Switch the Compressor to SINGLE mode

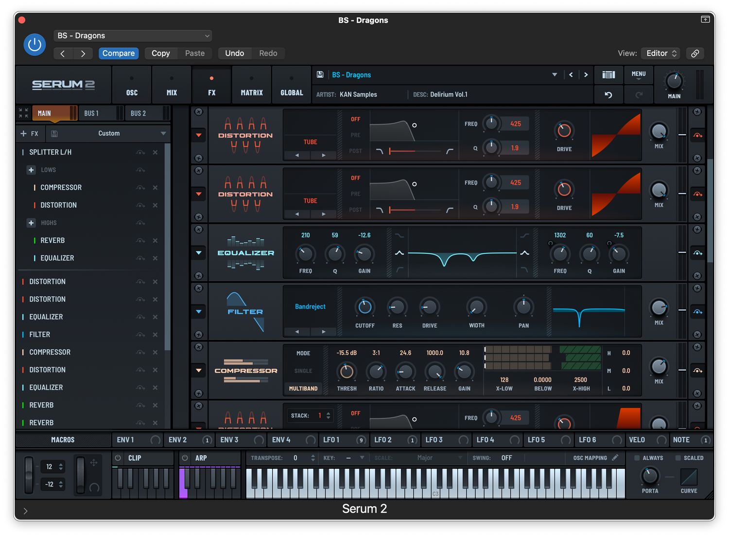[303, 371]
